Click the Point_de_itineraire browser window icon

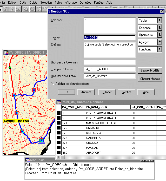(59, 102)
